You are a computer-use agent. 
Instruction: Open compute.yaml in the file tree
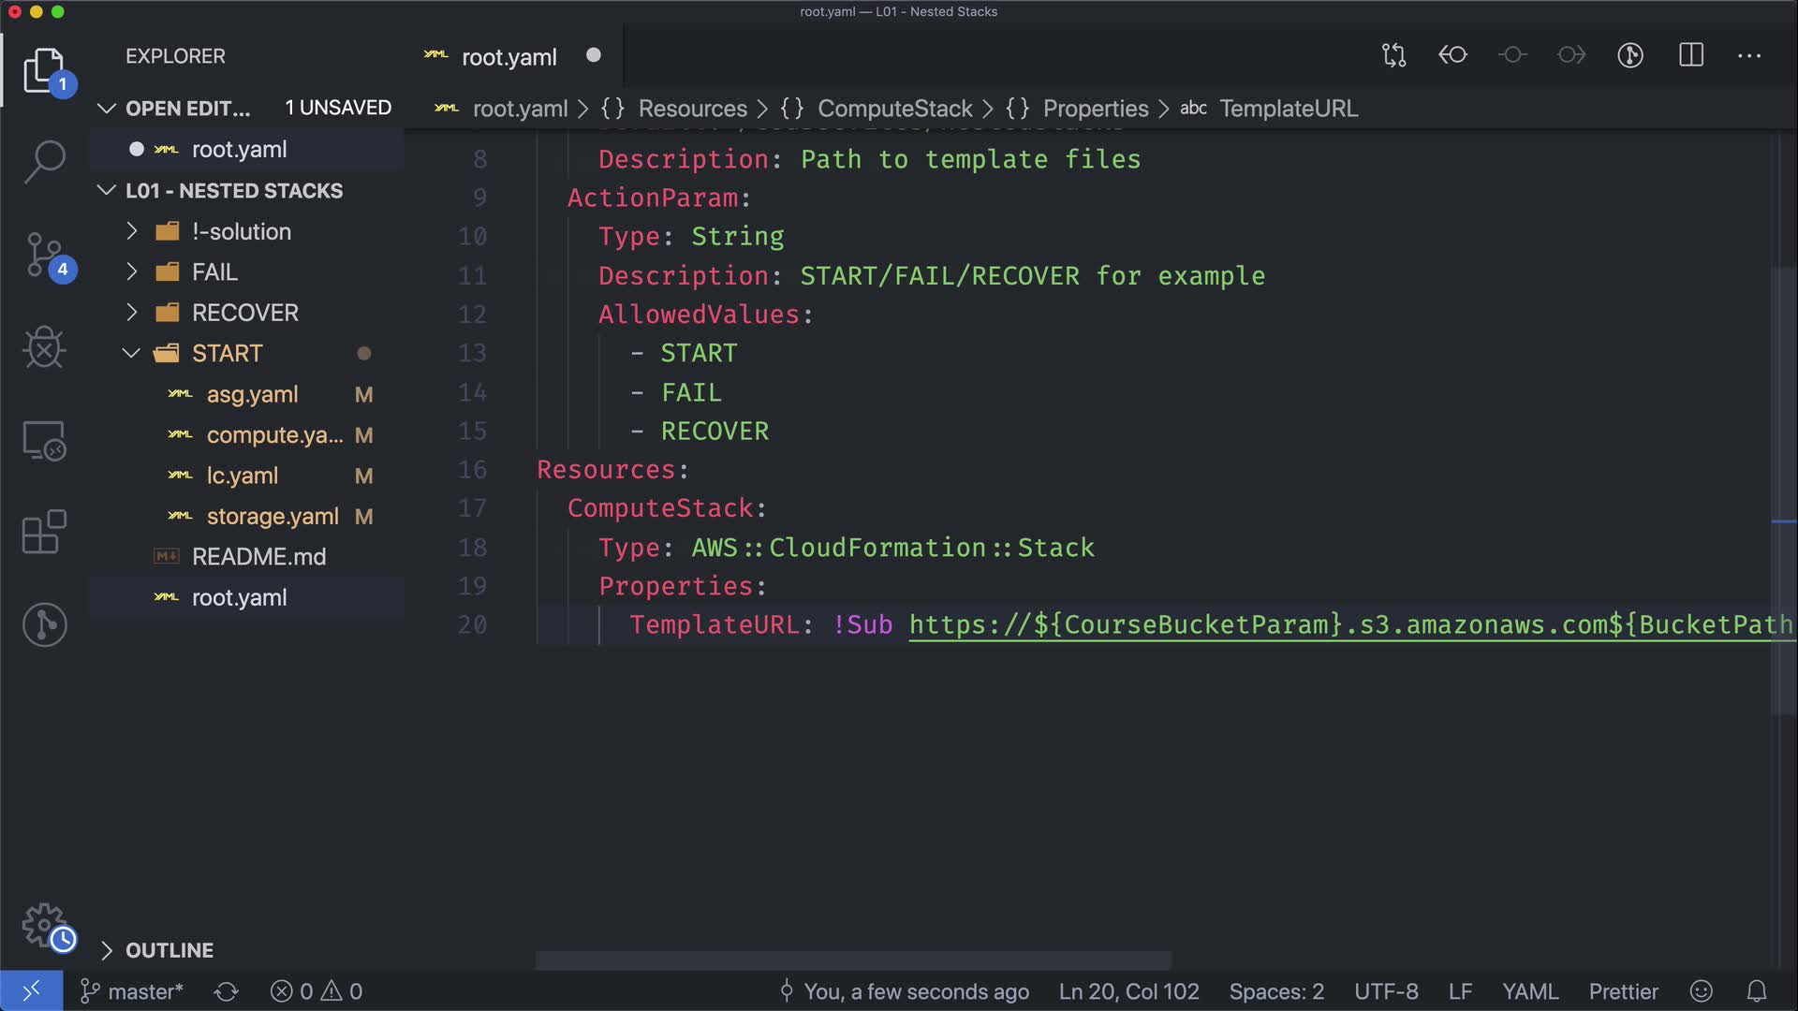[273, 435]
